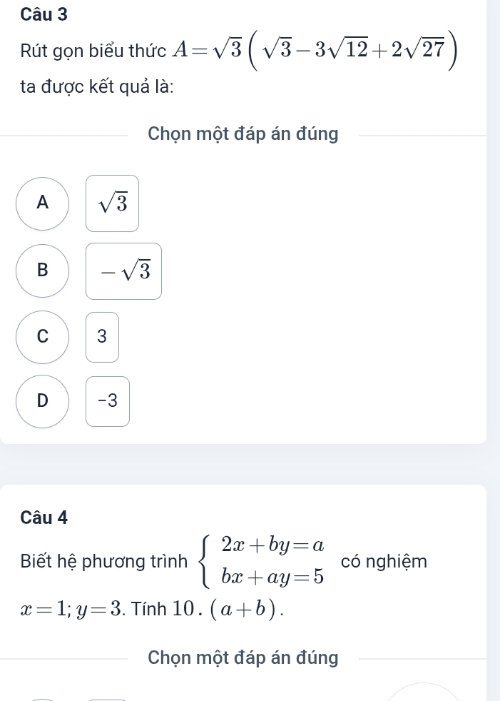Select the answer box showing -3
500x701 pixels.
108,401
